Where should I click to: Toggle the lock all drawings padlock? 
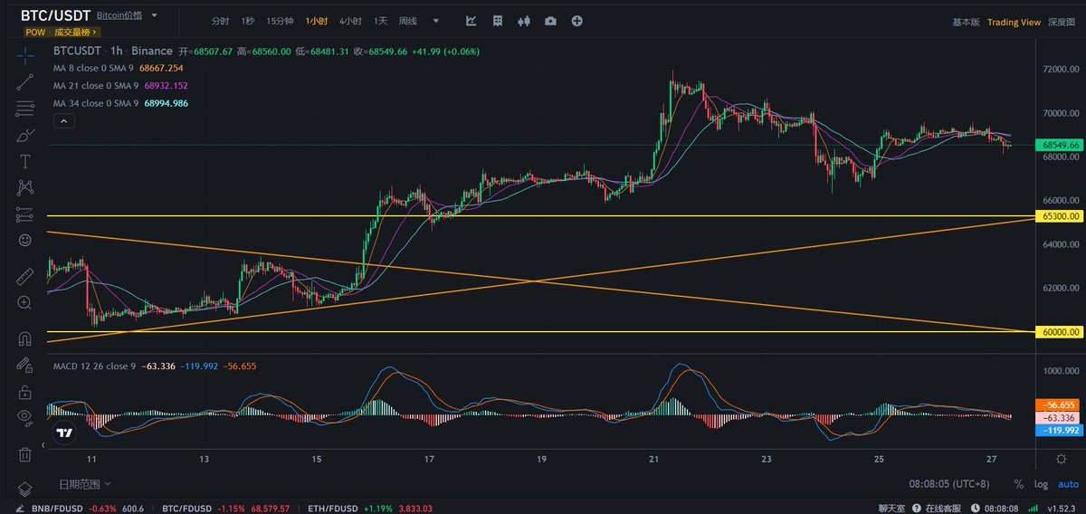pyautogui.click(x=24, y=392)
